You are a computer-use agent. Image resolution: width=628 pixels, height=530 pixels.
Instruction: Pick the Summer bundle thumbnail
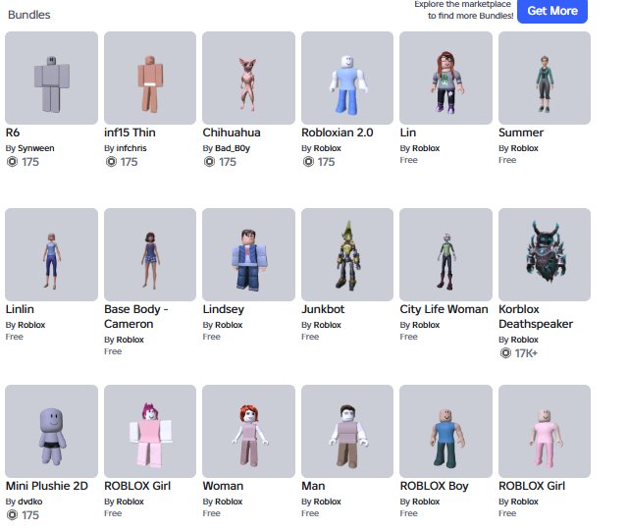click(x=545, y=79)
